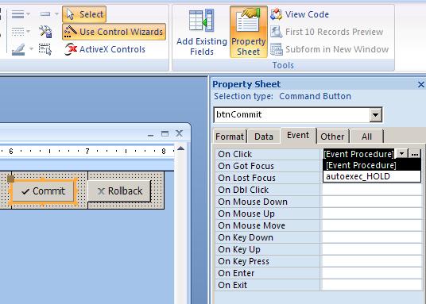The height and width of the screenshot is (304, 426).
Task: Open ActiveX Controls
Action: tap(105, 49)
